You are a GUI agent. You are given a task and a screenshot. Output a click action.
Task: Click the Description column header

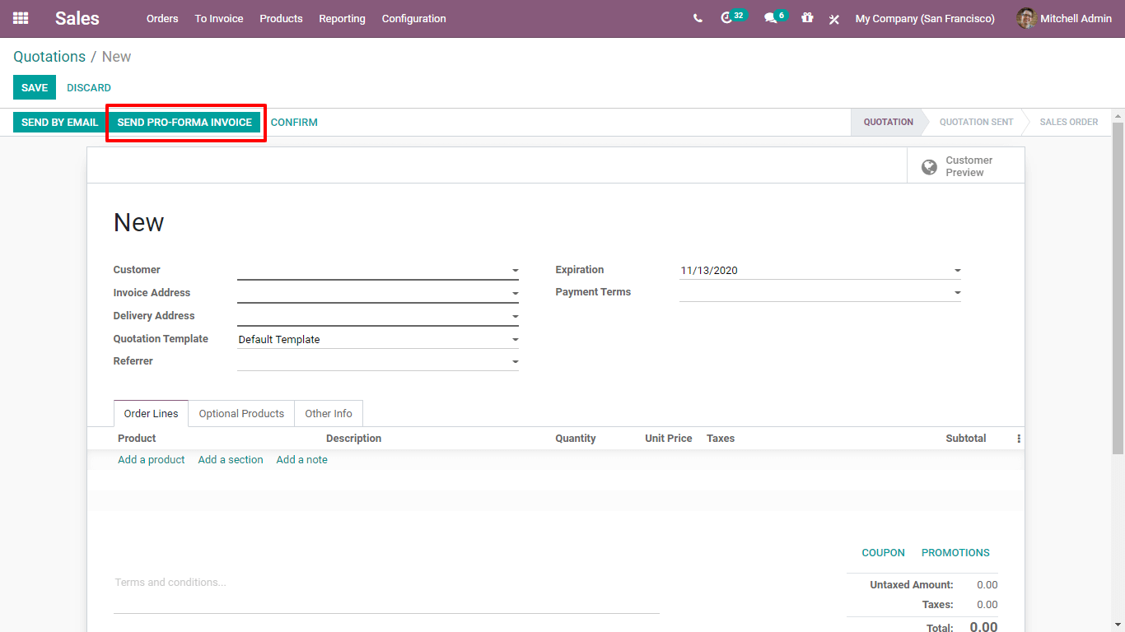click(354, 439)
